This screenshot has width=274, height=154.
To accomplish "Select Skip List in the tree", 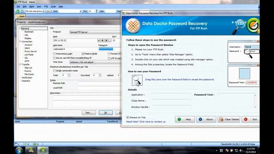I will click(x=28, y=68).
